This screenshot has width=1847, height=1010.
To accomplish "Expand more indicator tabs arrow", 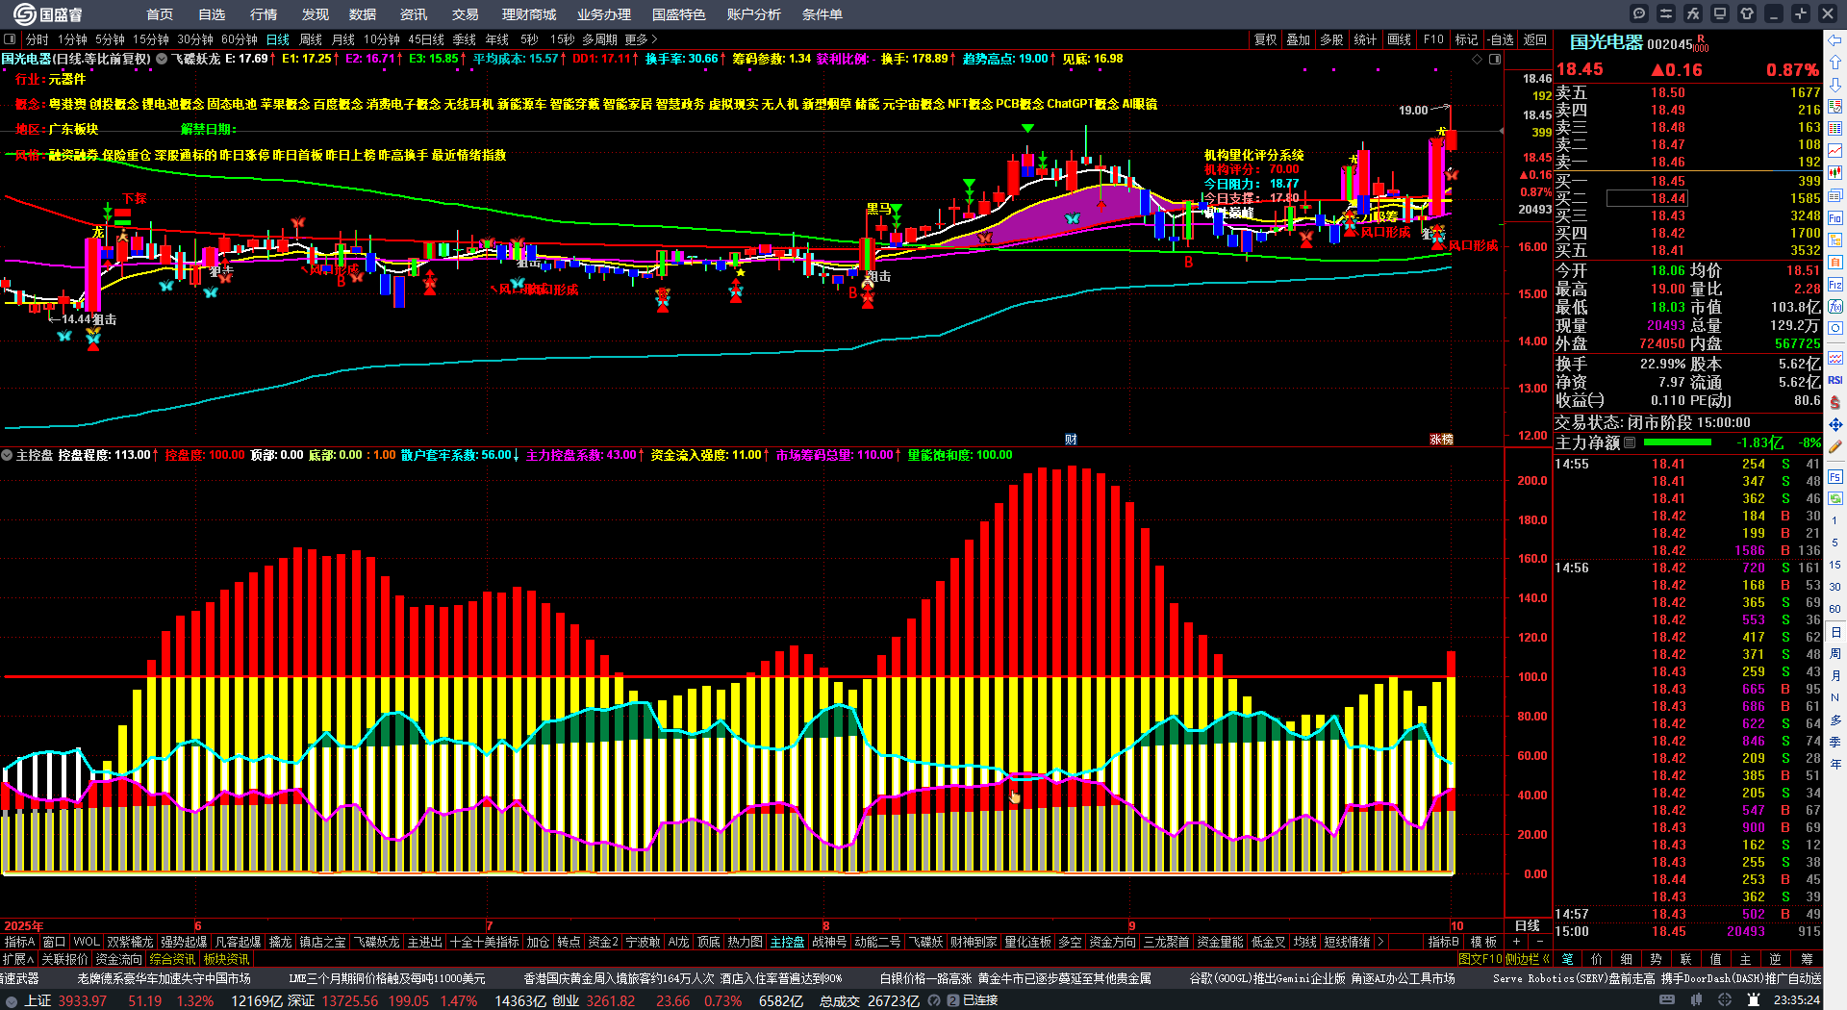I will click(1380, 942).
